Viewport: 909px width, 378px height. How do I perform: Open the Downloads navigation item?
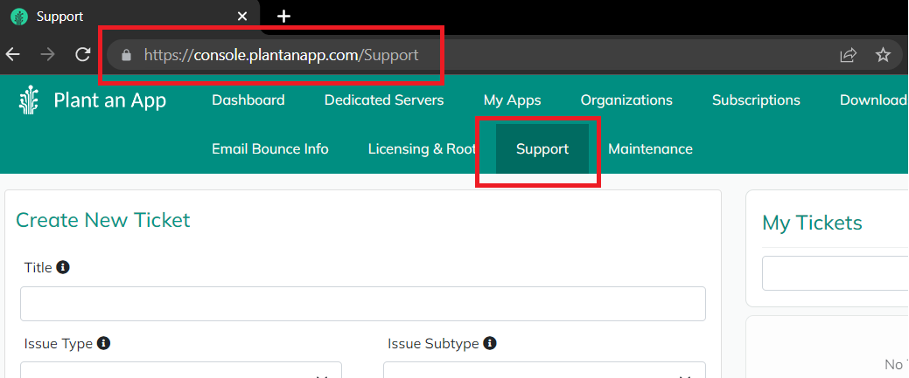[x=874, y=100]
